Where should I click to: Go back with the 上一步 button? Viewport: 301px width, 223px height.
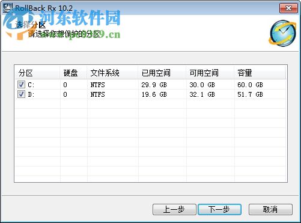point(174,209)
